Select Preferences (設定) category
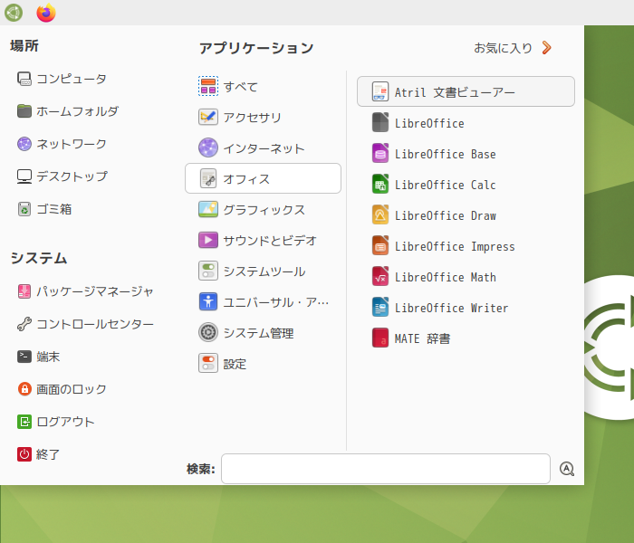Viewport: 634px width, 543px height. click(263, 363)
